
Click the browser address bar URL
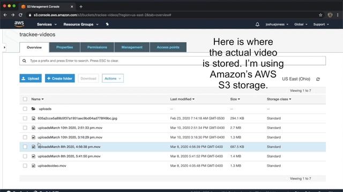click(x=102, y=15)
